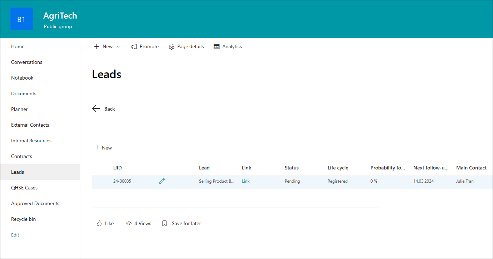
Task: Click the Like label text
Action: click(109, 223)
